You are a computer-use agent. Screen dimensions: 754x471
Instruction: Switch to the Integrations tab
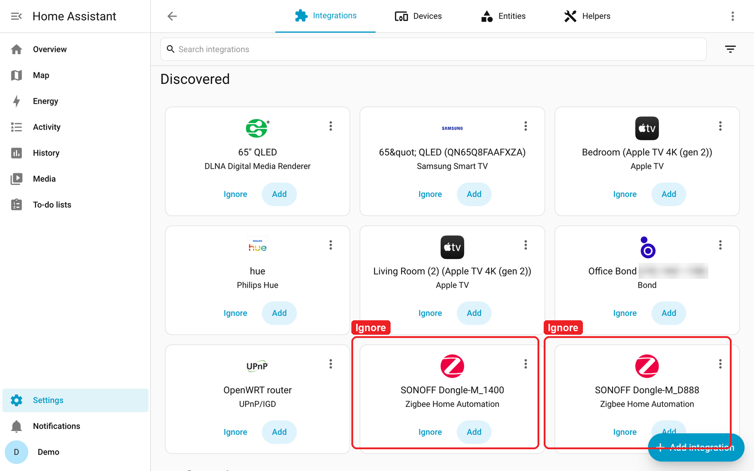(325, 16)
